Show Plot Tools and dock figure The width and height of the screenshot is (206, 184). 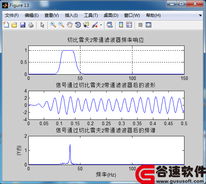[149, 25]
